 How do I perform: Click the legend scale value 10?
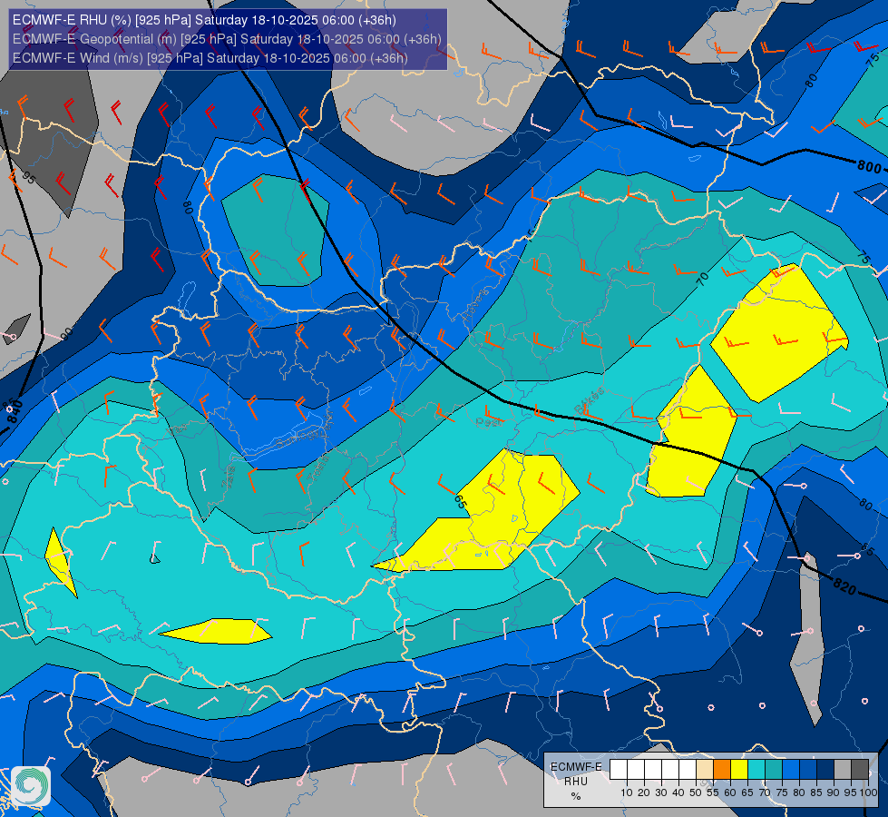point(627,792)
